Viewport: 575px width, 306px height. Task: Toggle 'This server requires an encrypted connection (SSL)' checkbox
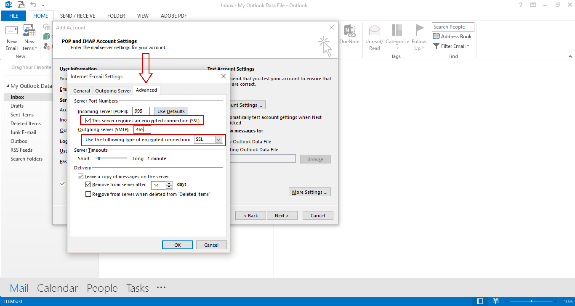pos(88,121)
